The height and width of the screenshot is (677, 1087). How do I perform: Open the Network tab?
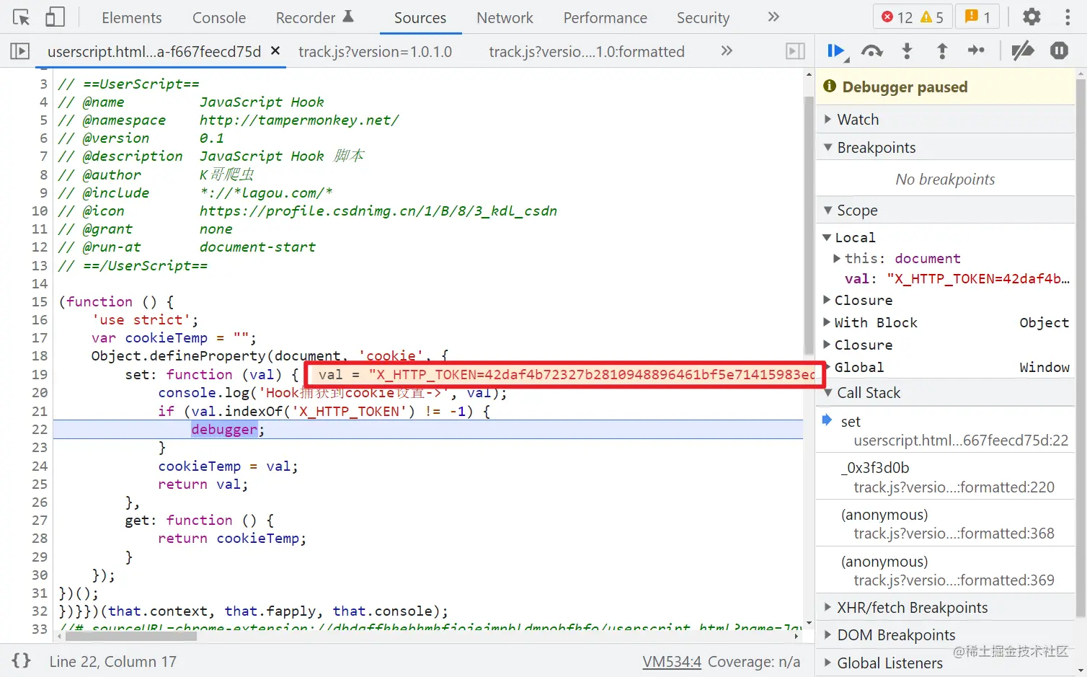[x=505, y=17]
